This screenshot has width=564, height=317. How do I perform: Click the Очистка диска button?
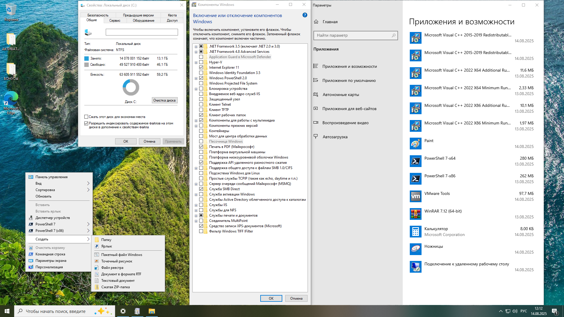pos(164,100)
